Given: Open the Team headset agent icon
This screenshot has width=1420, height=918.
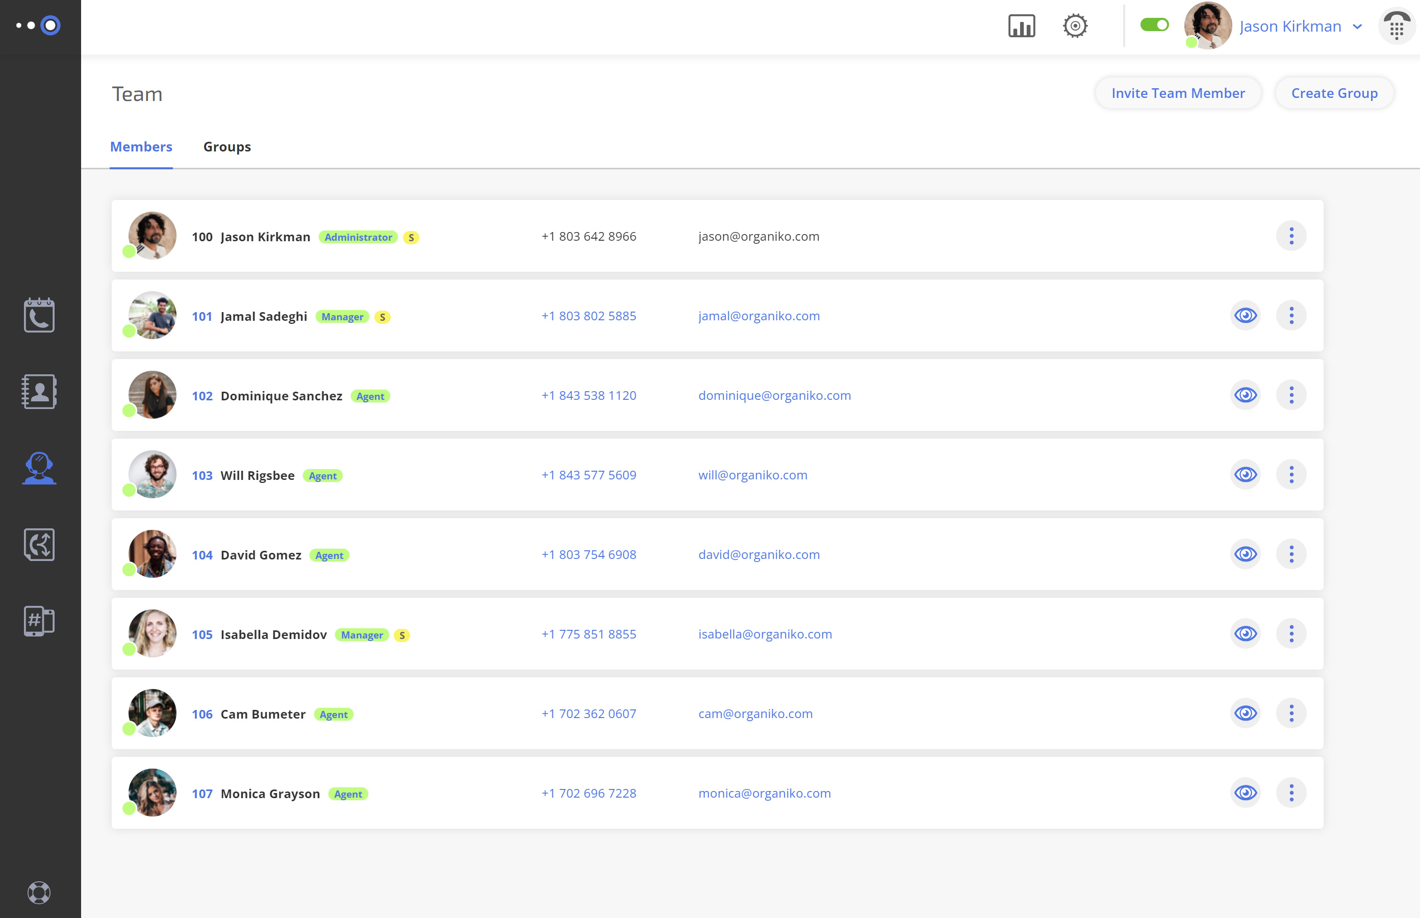Looking at the screenshot, I should tap(39, 468).
